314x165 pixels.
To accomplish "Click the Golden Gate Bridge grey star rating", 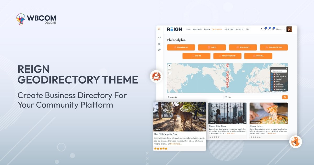I will 214,137.
